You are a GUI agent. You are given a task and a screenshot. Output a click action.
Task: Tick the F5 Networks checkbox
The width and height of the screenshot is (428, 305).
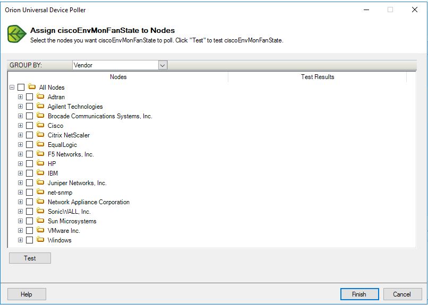click(x=30, y=154)
